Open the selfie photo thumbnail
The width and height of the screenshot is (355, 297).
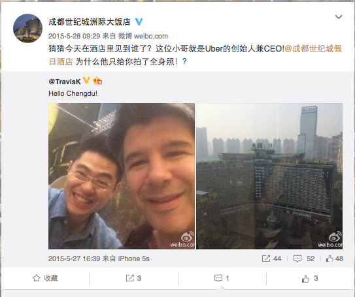click(122, 176)
